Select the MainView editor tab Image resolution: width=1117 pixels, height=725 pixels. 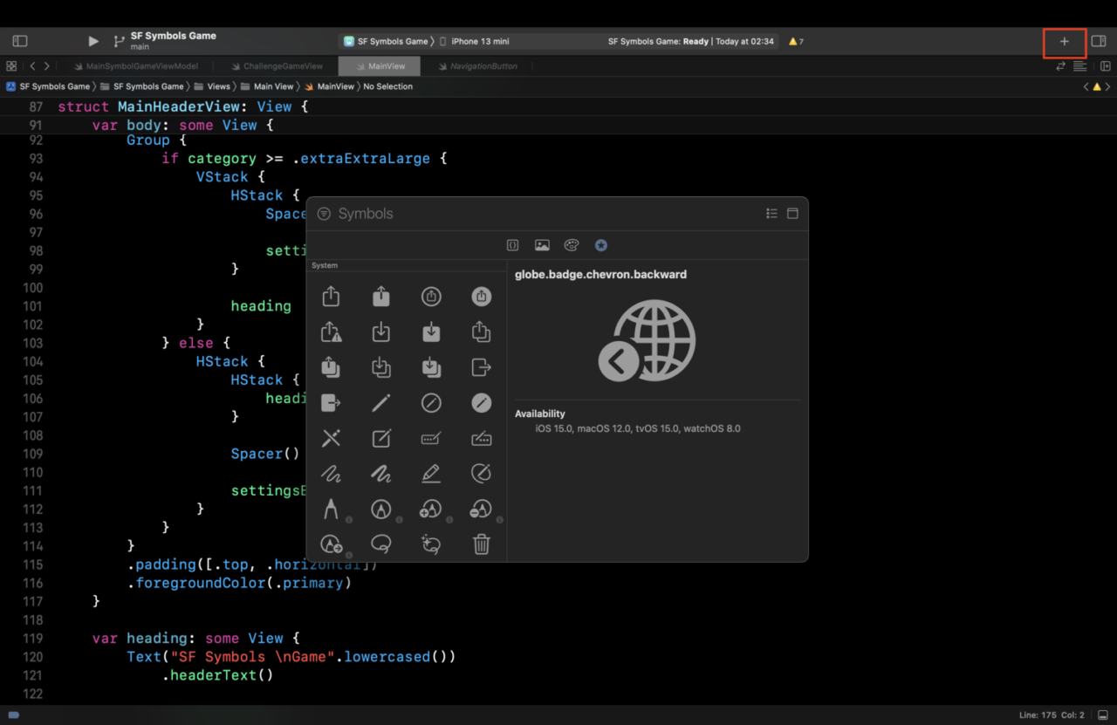[x=380, y=66]
